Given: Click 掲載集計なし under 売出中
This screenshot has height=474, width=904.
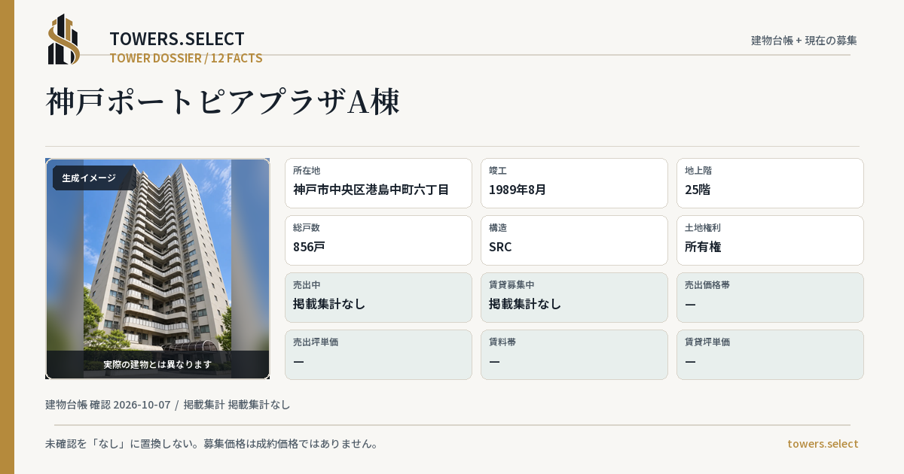Looking at the screenshot, I should pos(329,304).
